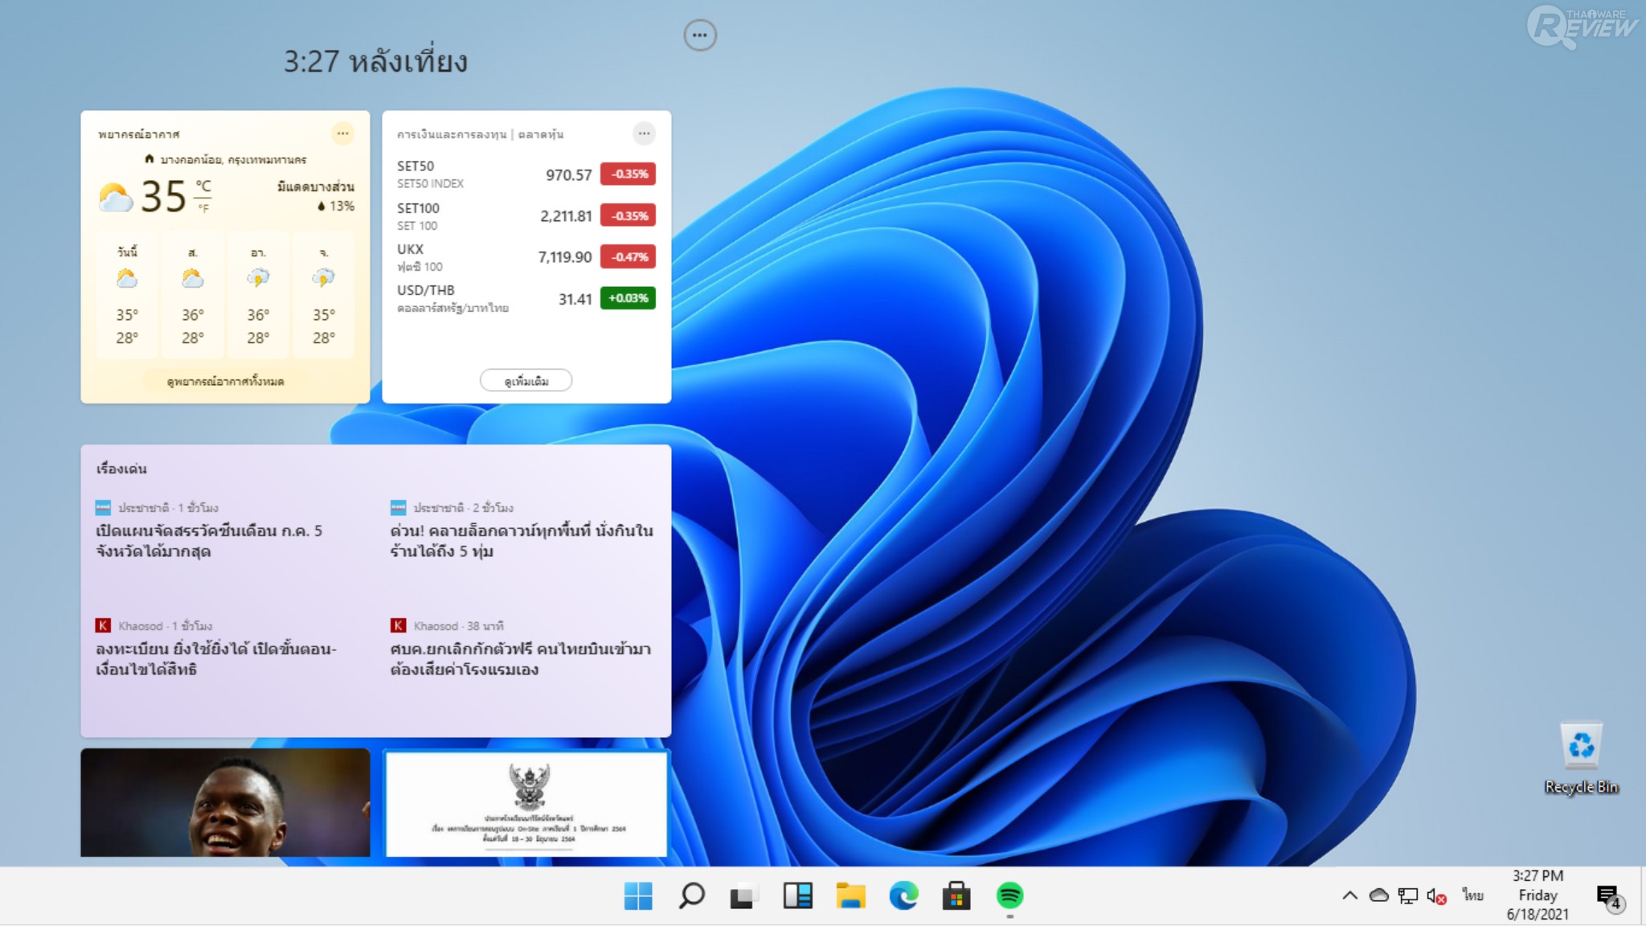Click the Widgets taskbar icon

797,895
